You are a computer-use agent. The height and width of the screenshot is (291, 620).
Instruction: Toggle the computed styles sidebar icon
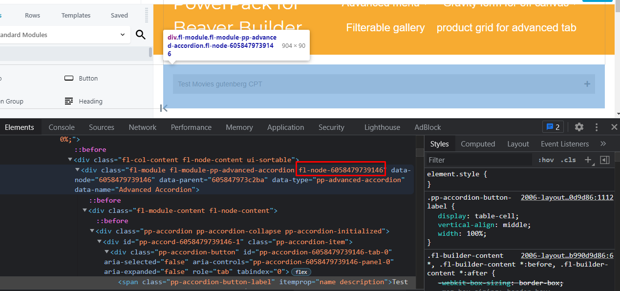[x=605, y=160]
